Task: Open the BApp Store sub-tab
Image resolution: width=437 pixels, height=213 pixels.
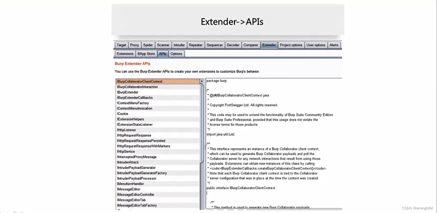Action: (146, 54)
